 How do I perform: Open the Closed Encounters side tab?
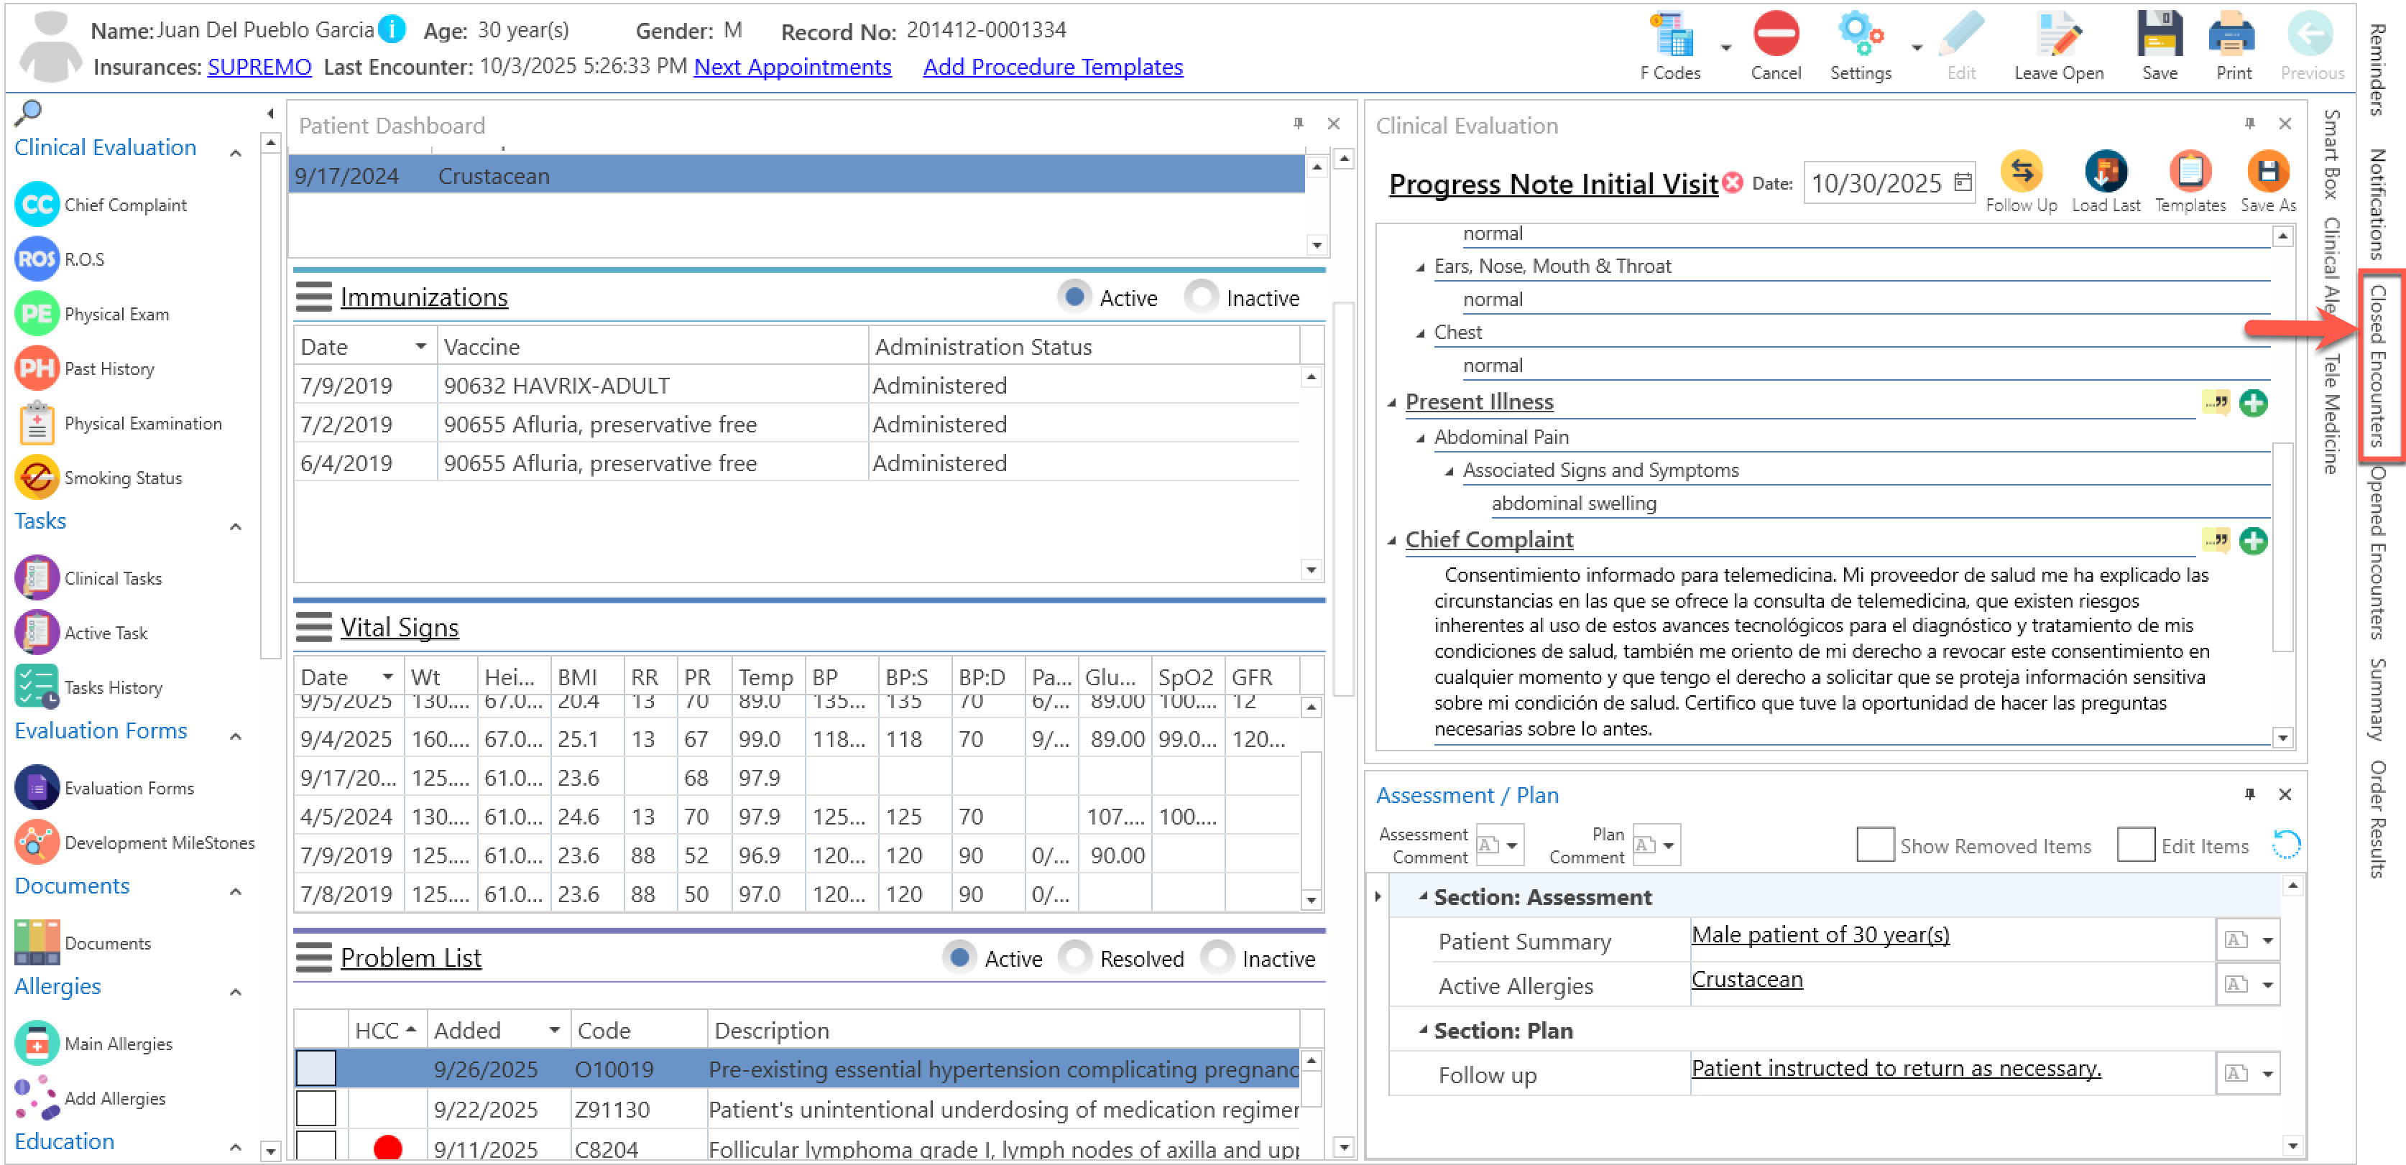2377,366
